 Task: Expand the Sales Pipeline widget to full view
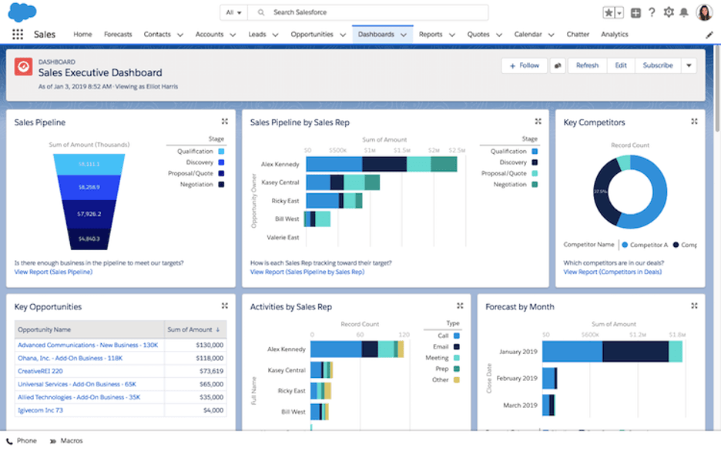(x=224, y=121)
